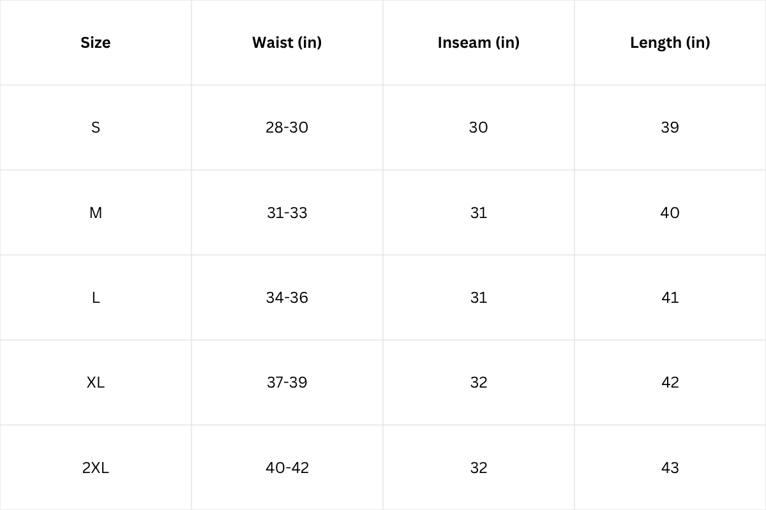
Task: Select the 34-36 waist cell
Action: [287, 298]
